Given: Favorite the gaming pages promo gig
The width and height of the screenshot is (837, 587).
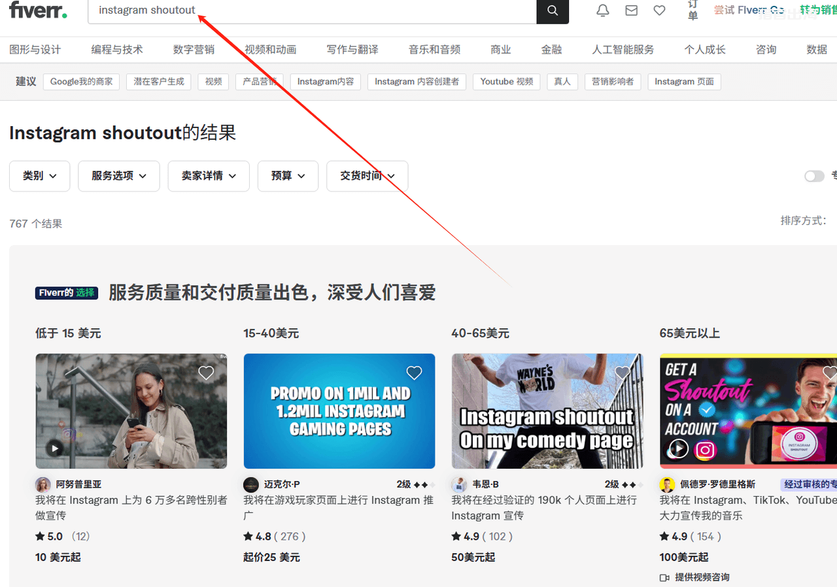Looking at the screenshot, I should pyautogui.click(x=414, y=373).
